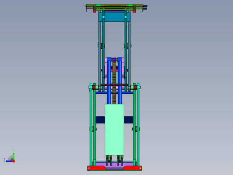Select the teal blue block below top platform
This screenshot has height=175, width=233.
point(114,17)
